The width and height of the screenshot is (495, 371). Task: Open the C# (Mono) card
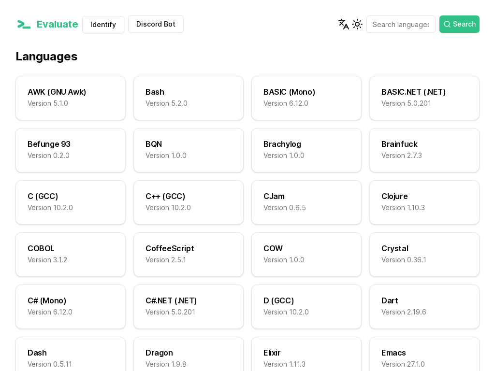pos(71,307)
